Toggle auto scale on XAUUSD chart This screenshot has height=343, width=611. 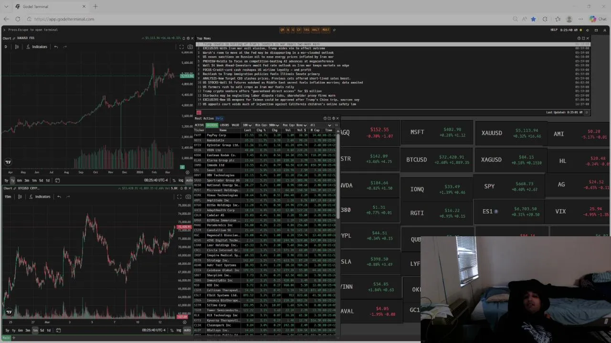pos(189,181)
